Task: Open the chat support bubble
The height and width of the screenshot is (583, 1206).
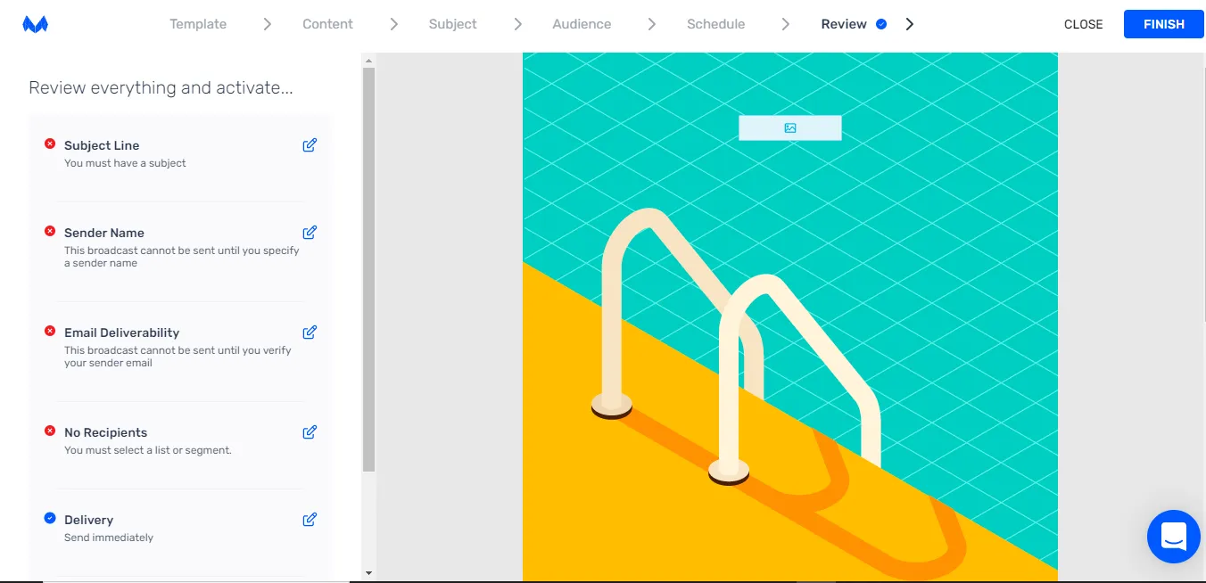Action: pyautogui.click(x=1173, y=537)
